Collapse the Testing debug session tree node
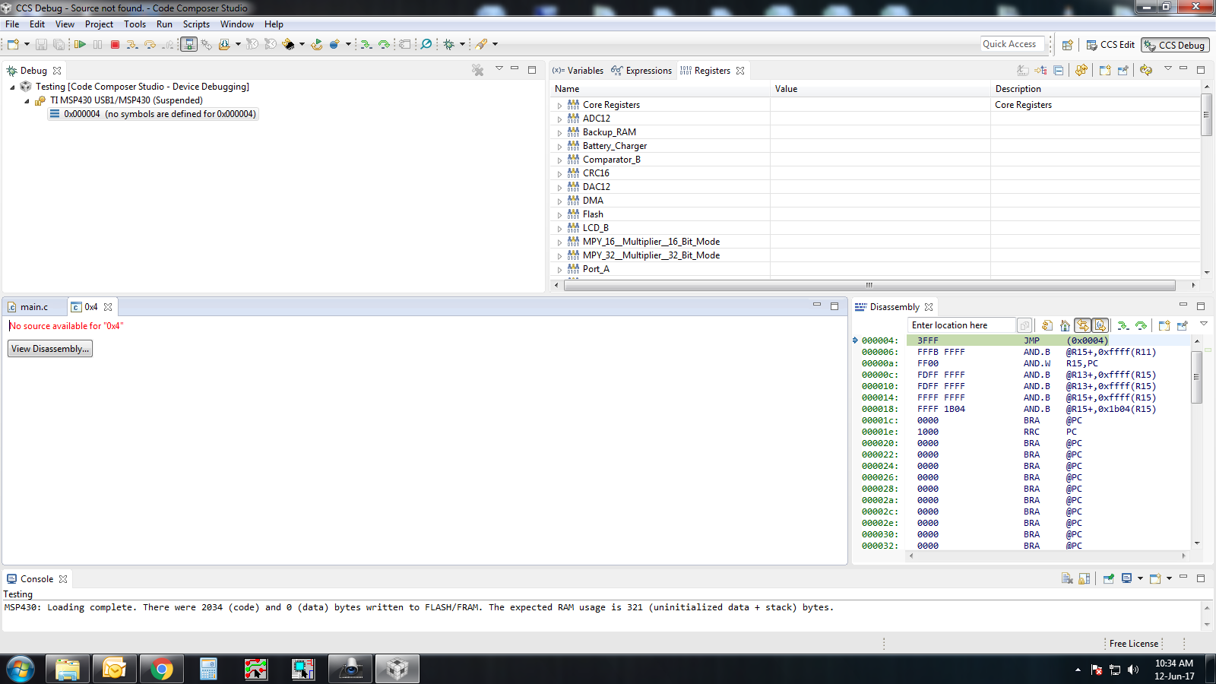 (x=12, y=87)
